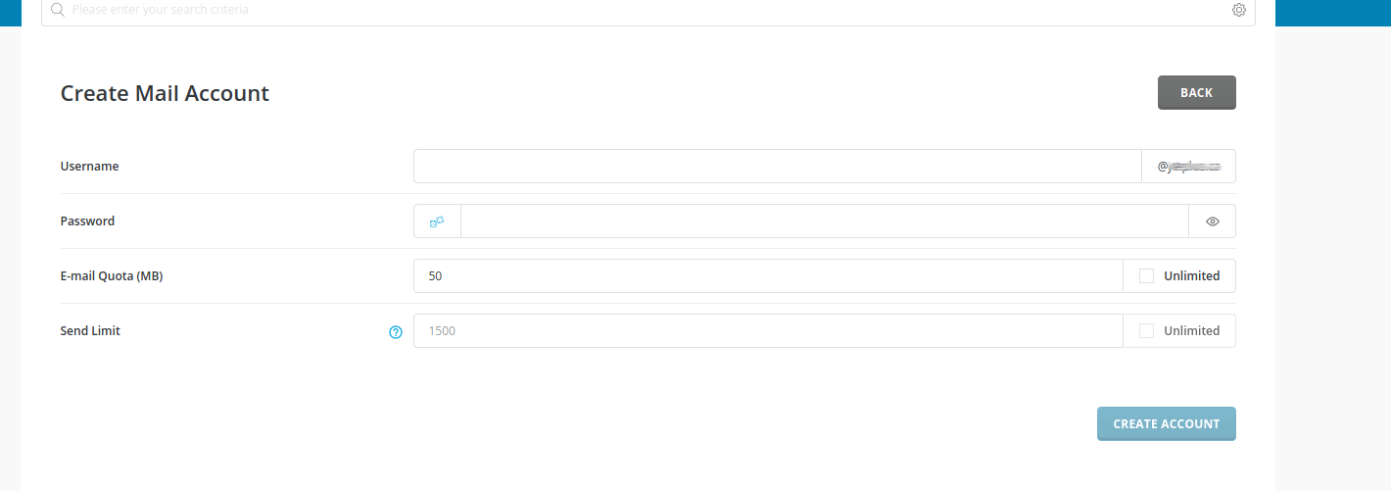Generate a random password with the dice icon

click(x=437, y=221)
